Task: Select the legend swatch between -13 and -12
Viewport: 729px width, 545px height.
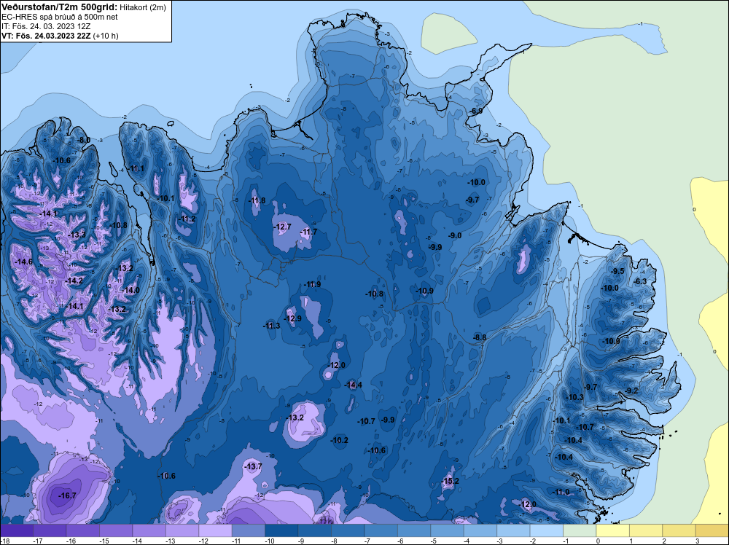Action: tap(182, 530)
